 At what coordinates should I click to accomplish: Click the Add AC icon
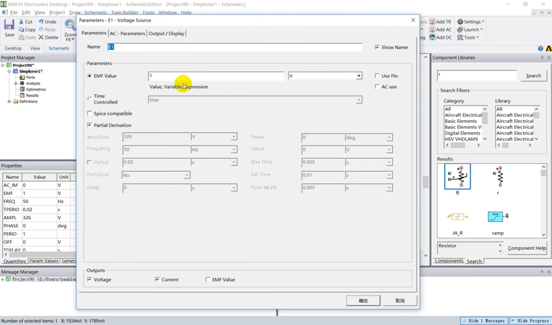pyautogui.click(x=432, y=29)
